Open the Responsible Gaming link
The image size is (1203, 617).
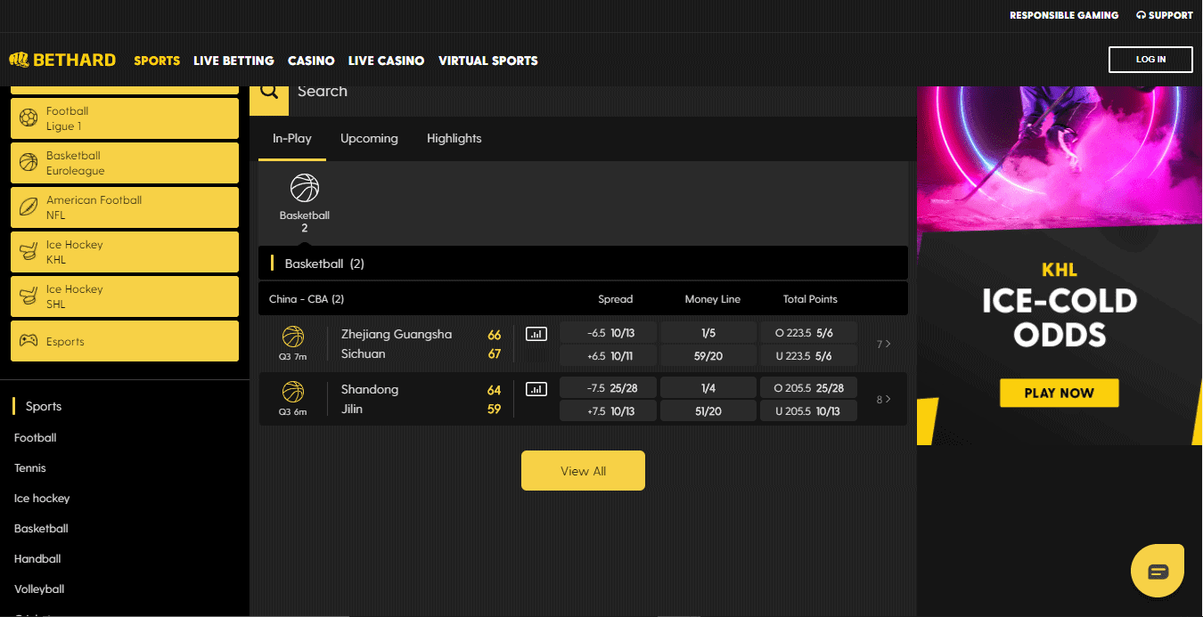(x=1064, y=15)
